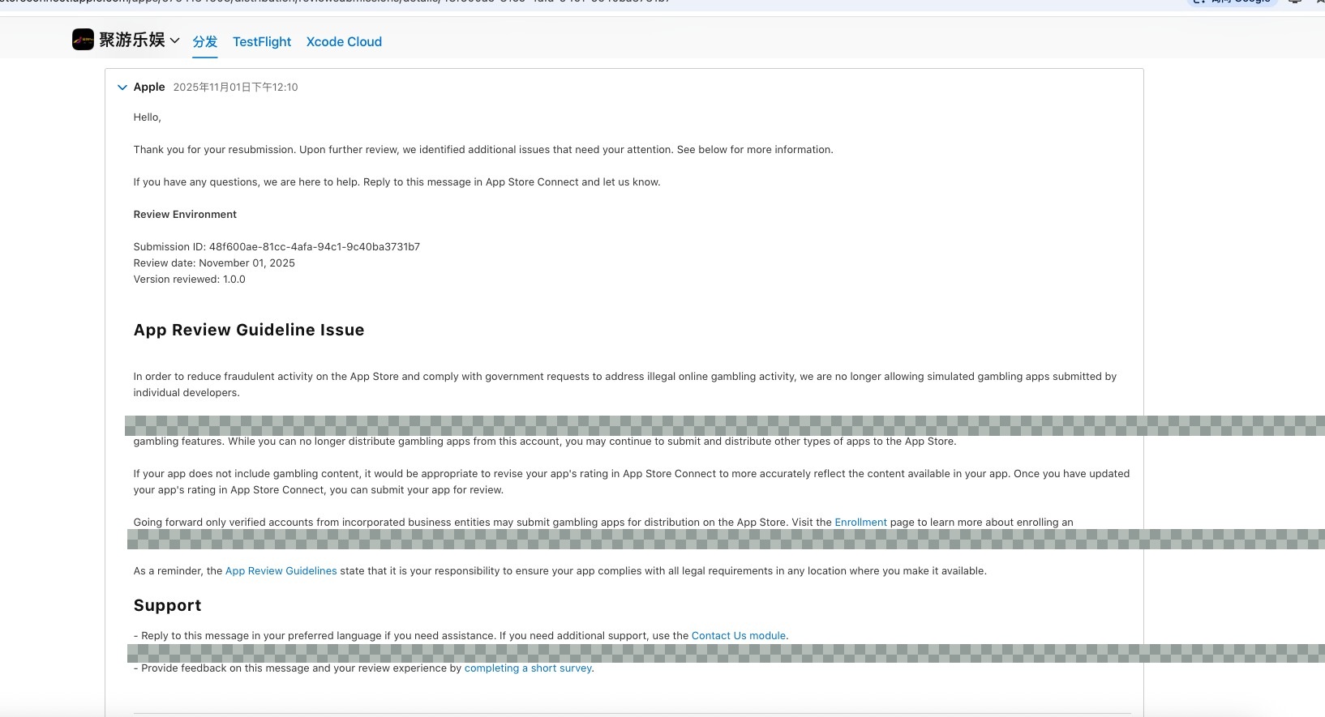1325x717 pixels.
Task: Click the Support heading
Action: pos(167,605)
